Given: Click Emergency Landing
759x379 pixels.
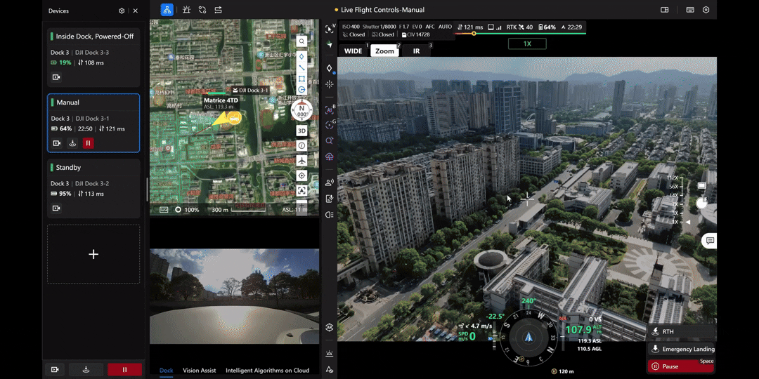Looking at the screenshot, I should tap(681, 349).
